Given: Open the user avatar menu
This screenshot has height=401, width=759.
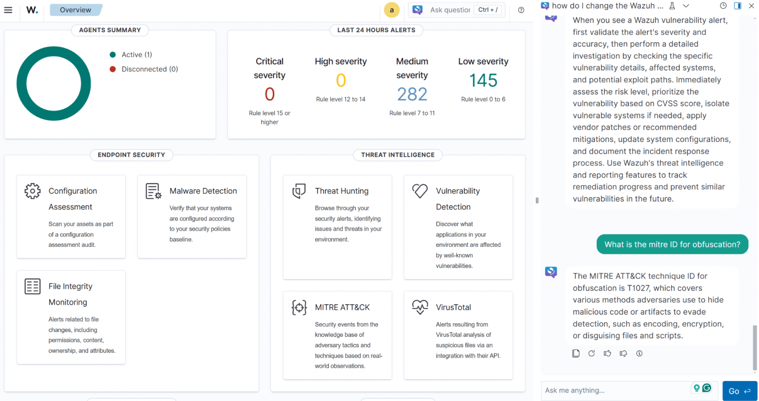Looking at the screenshot, I should (391, 10).
